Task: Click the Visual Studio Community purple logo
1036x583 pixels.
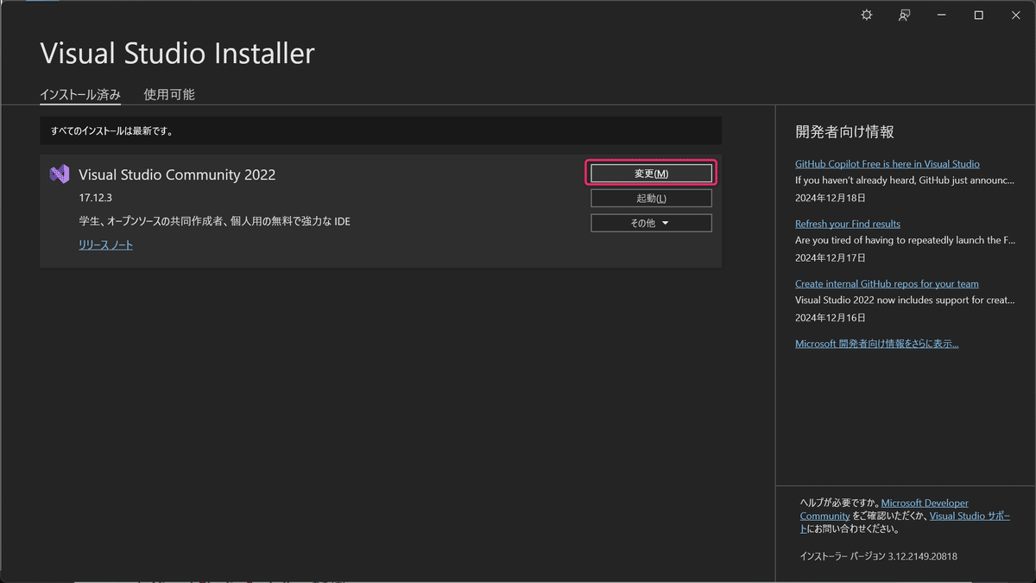Action: [x=60, y=174]
